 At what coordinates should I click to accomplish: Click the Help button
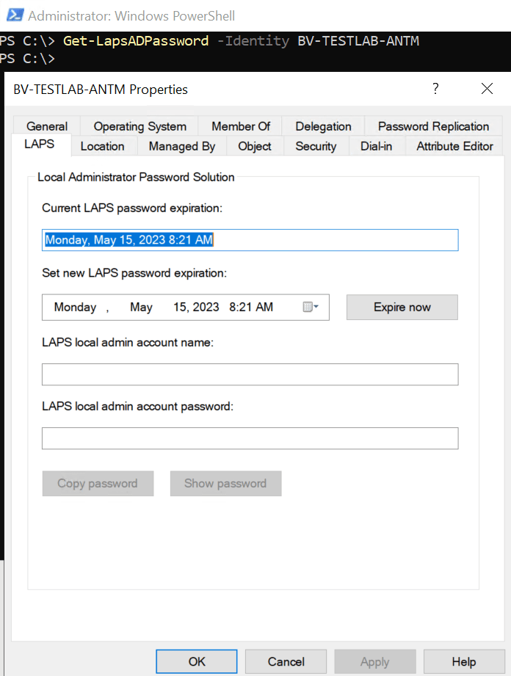(463, 661)
